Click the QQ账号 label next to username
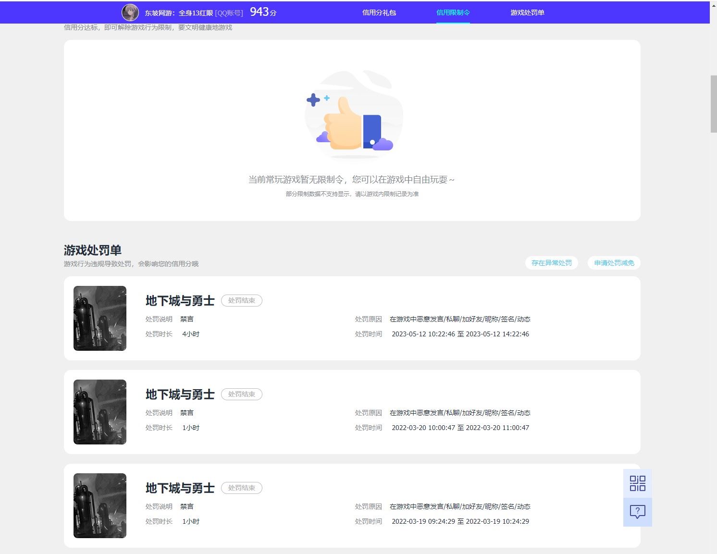Viewport: 717px width, 554px height. tap(230, 12)
